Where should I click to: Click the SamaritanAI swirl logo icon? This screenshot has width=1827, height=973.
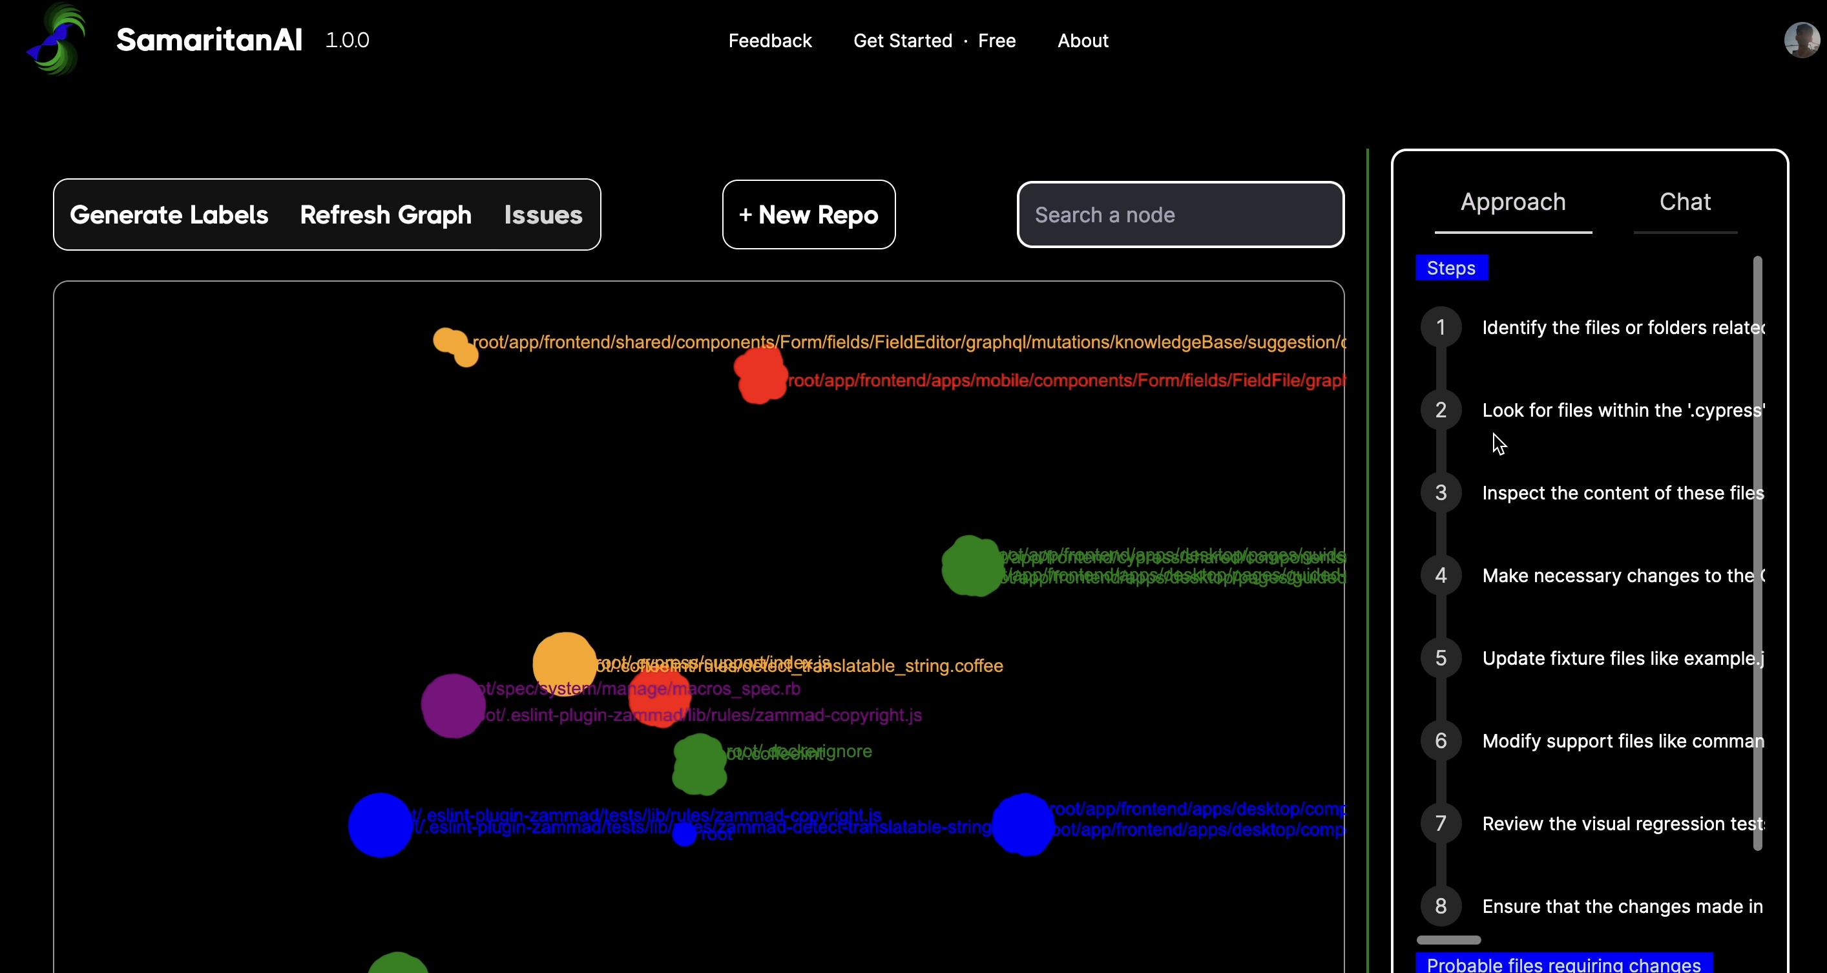[57, 39]
